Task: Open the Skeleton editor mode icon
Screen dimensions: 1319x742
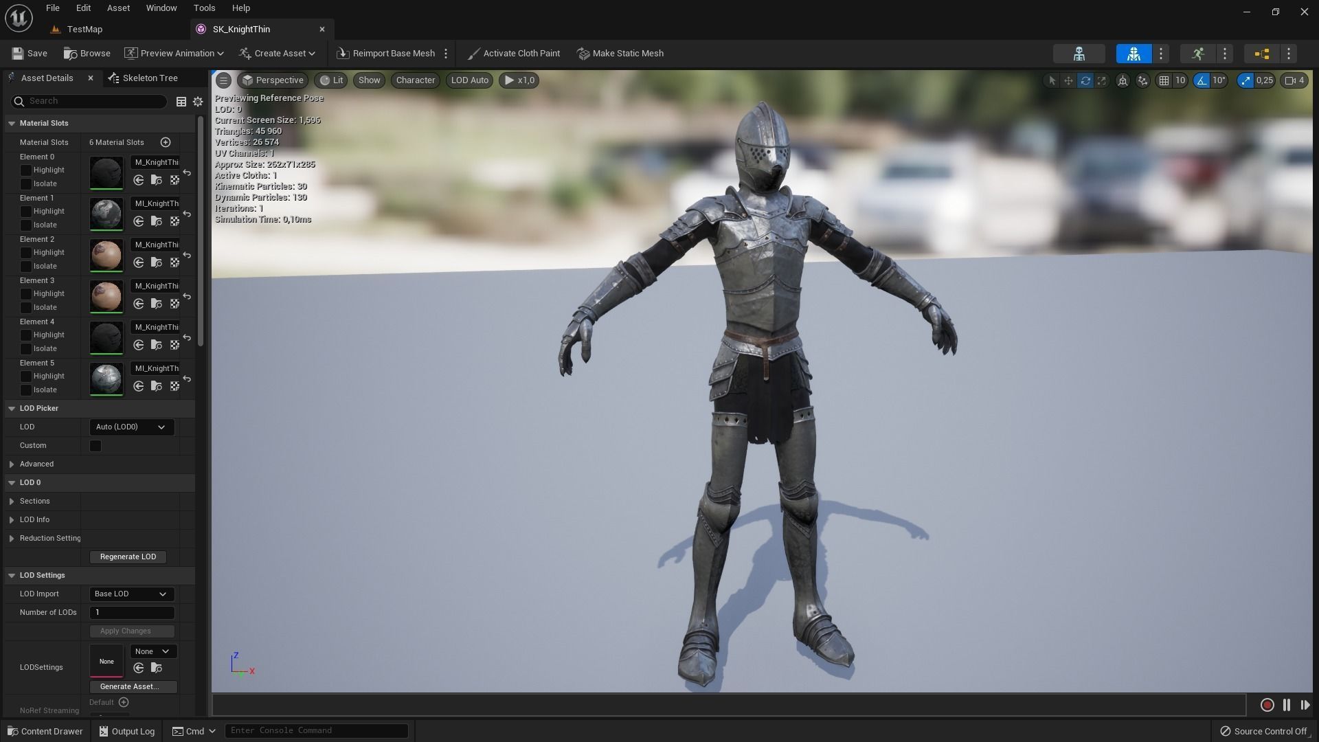Action: (x=1079, y=54)
